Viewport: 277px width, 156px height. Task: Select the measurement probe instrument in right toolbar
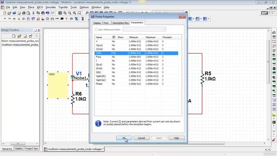tap(274, 116)
